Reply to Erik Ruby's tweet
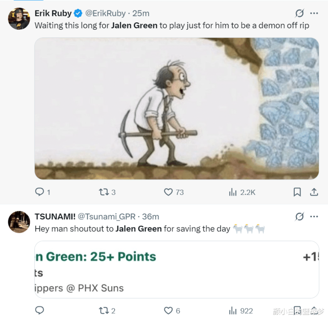 pyautogui.click(x=40, y=192)
